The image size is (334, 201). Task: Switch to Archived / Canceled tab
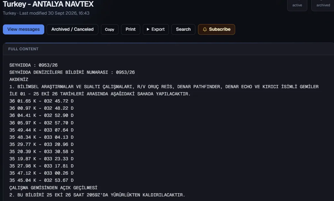click(x=72, y=29)
